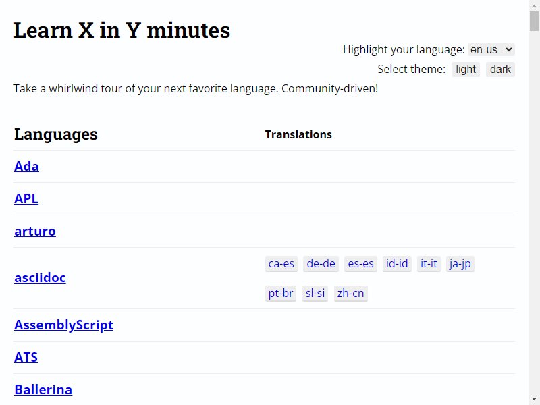The image size is (540, 405).
Task: Select the id-id asciidoc translation
Action: [397, 263]
